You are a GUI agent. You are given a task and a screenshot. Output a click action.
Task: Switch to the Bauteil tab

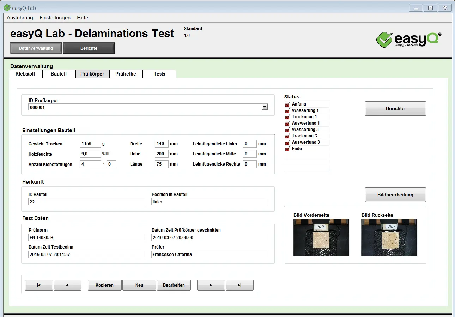59,74
